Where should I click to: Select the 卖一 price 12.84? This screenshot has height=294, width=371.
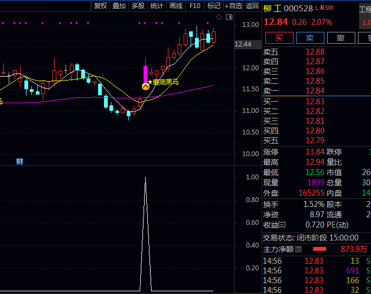(315, 91)
